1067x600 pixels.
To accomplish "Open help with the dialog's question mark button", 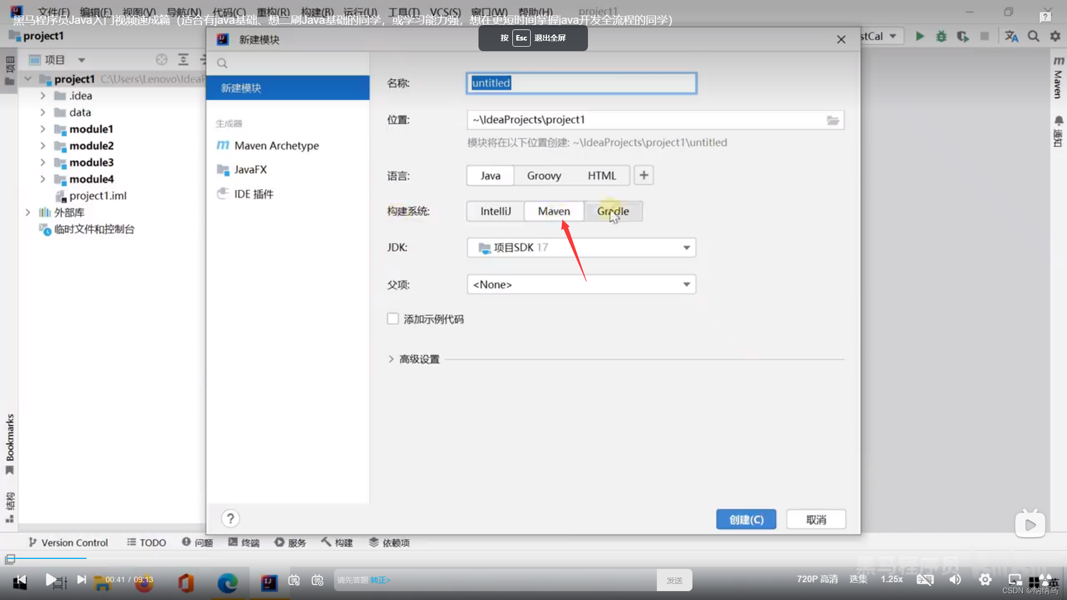I will 230,518.
